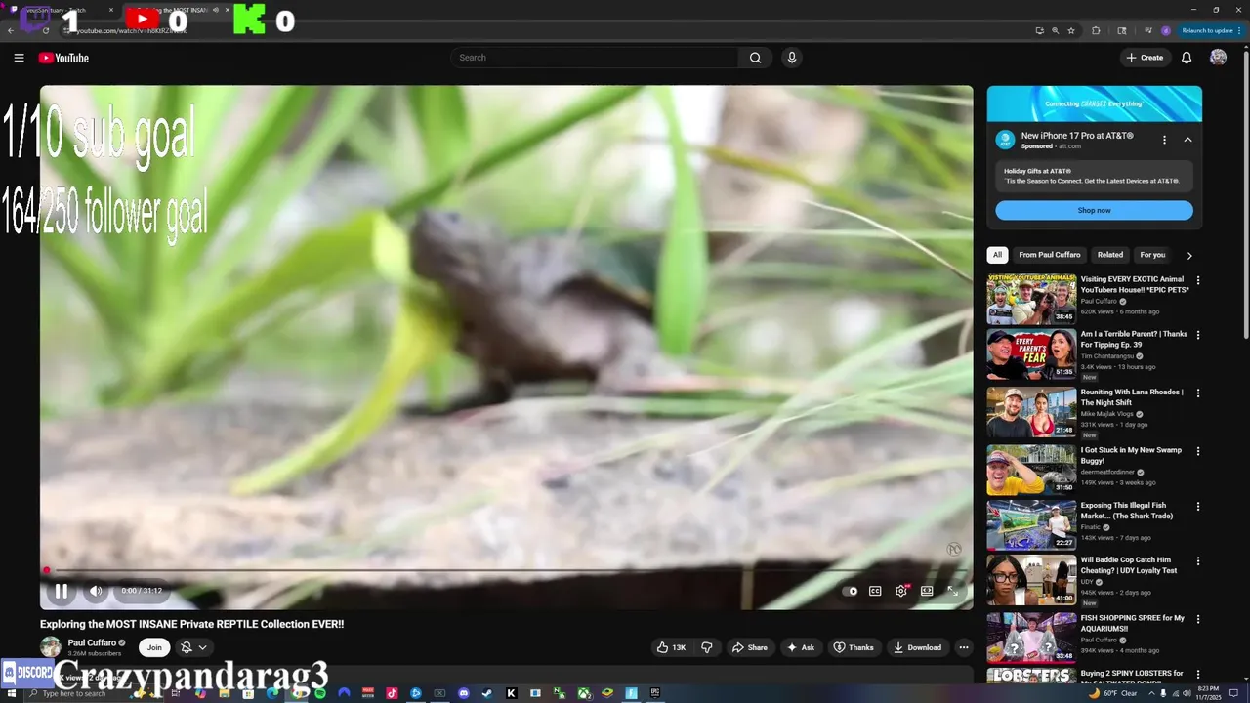Open the YouTube guide hamburger menu
The width and height of the screenshot is (1250, 703).
coord(19,58)
